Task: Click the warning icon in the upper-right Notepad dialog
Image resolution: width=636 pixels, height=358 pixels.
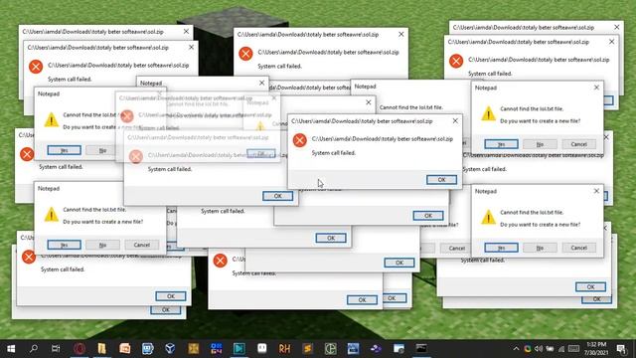Action: [488, 113]
